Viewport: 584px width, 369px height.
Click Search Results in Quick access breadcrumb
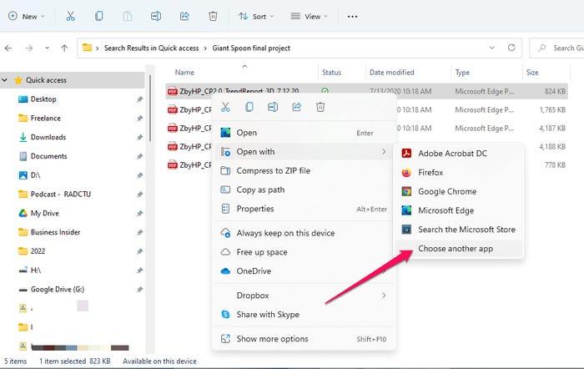(x=151, y=48)
